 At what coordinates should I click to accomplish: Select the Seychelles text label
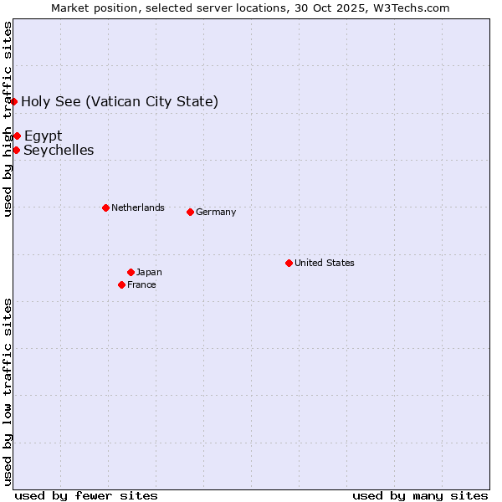coord(59,151)
